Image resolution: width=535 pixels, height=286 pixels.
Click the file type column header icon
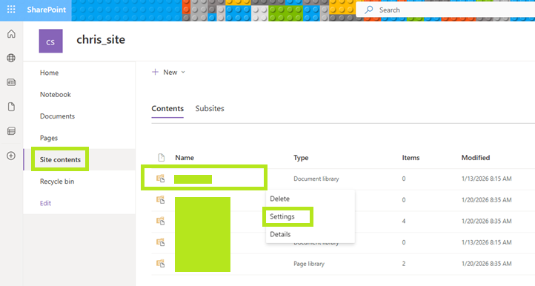pos(161,157)
